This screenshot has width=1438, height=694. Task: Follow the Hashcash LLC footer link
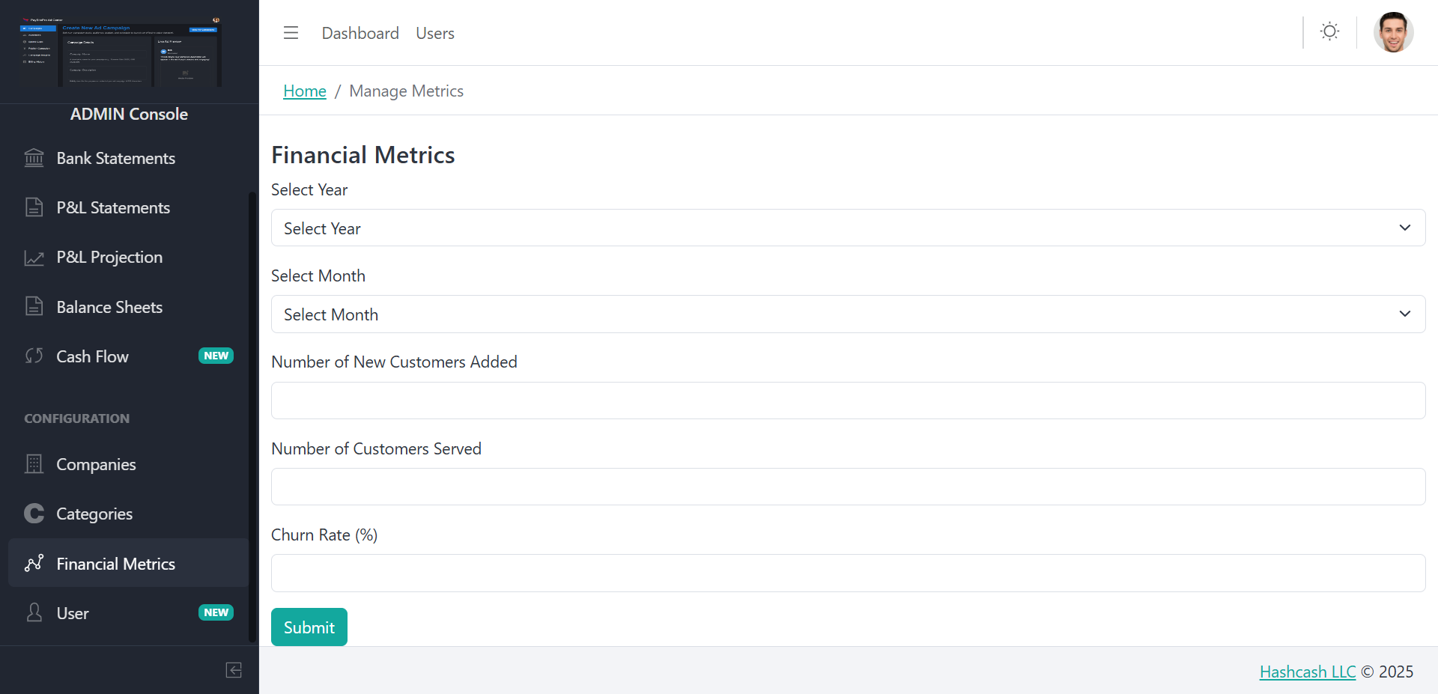pos(1308,672)
